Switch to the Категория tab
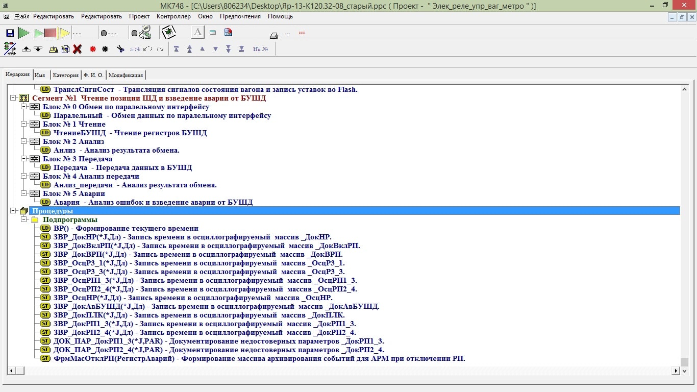Screen dimensions: 697x392 65,75
